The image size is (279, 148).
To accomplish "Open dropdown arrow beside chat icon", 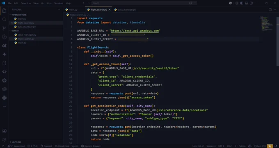I will (x=195, y=3).
